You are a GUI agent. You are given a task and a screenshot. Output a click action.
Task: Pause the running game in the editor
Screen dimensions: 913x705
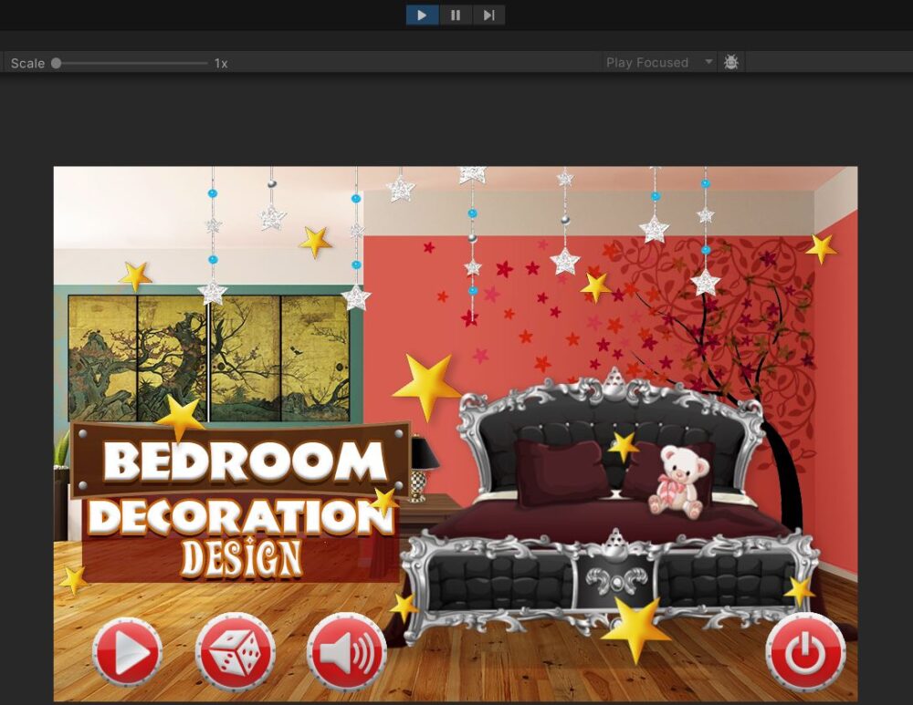[455, 16]
